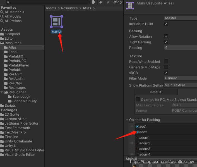Click the search by type filter icon
The width and height of the screenshot is (197, 167).
coord(94,2)
